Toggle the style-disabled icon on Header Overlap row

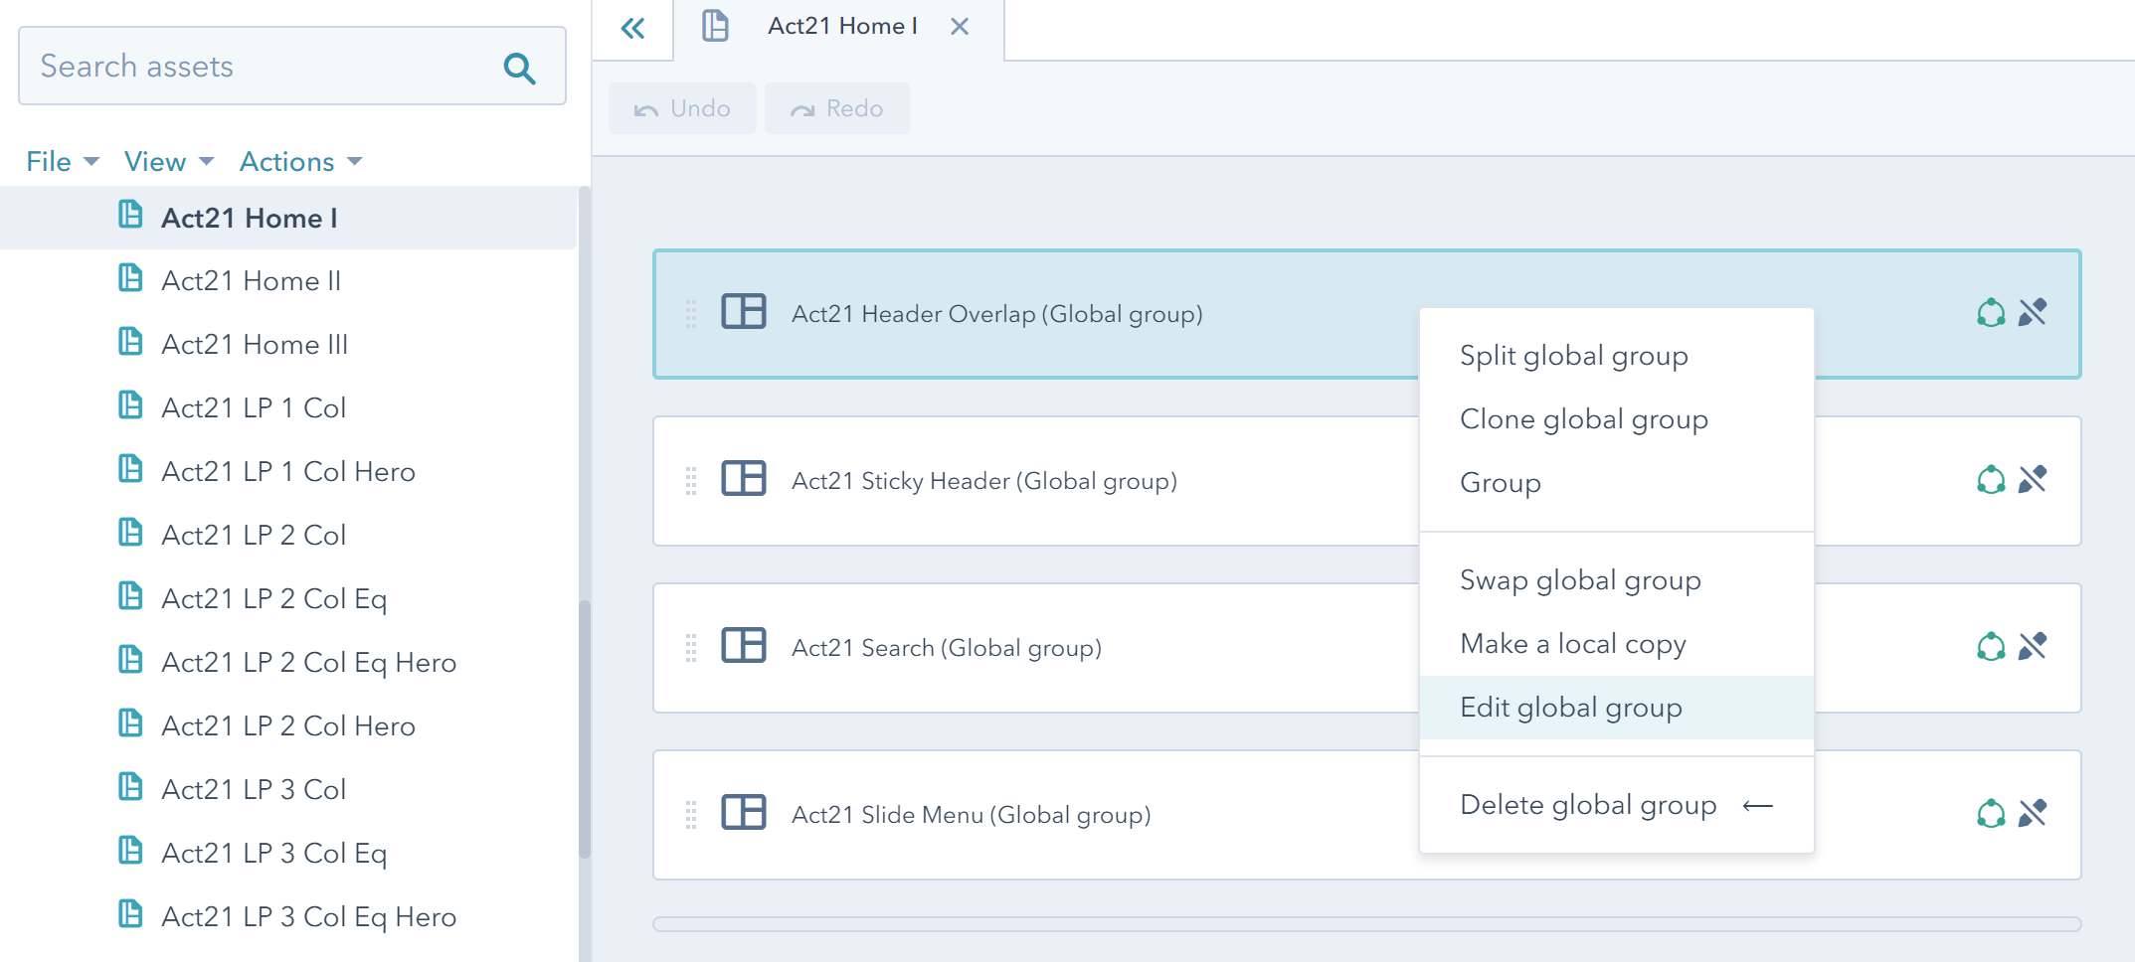[2033, 313]
